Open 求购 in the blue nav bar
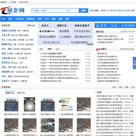The width and height of the screenshot is (136, 136). click(x=40, y=19)
